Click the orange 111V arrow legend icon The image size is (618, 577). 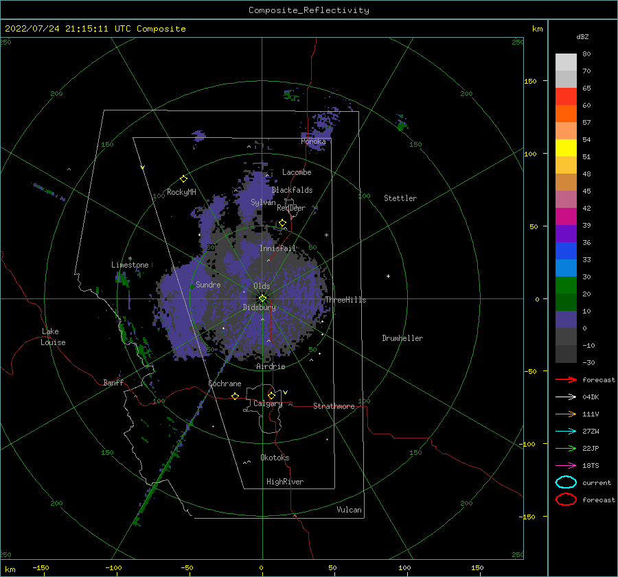566,414
